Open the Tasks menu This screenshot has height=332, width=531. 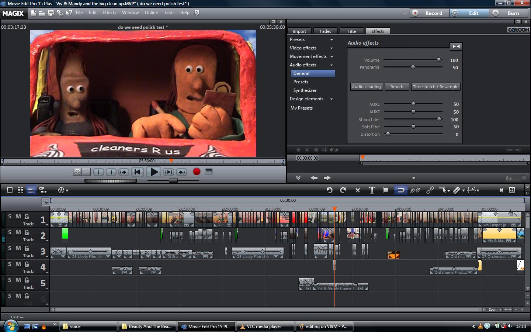coord(169,13)
